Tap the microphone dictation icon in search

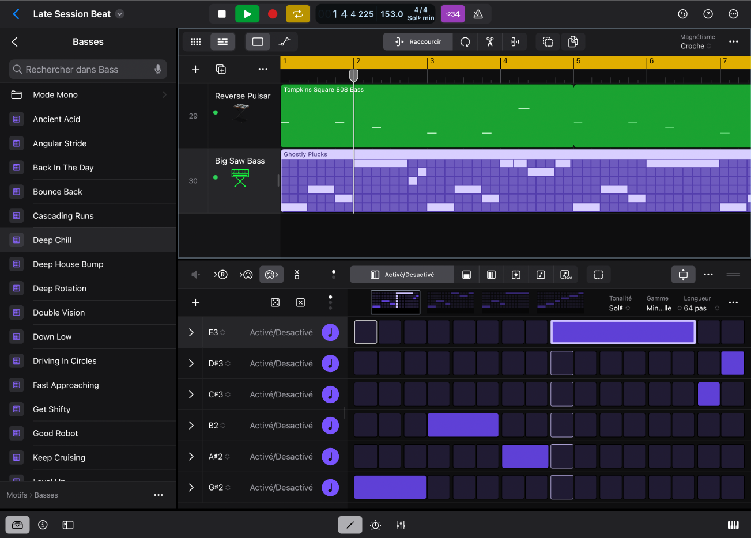[x=158, y=69]
